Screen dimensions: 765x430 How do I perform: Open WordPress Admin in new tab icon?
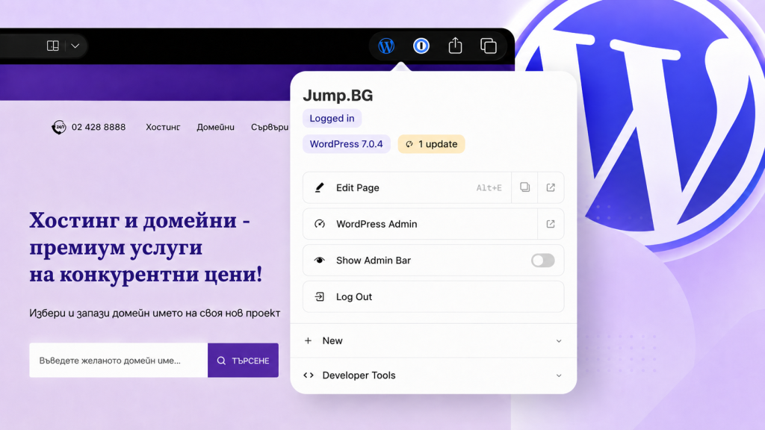(551, 224)
